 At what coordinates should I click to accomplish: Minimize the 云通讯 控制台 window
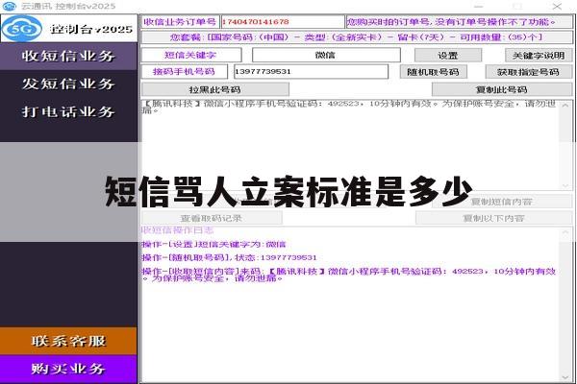[478, 7]
